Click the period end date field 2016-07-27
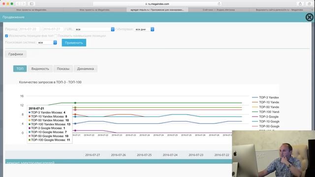Image resolution: width=315 pixels, height=177 pixels. point(53,29)
